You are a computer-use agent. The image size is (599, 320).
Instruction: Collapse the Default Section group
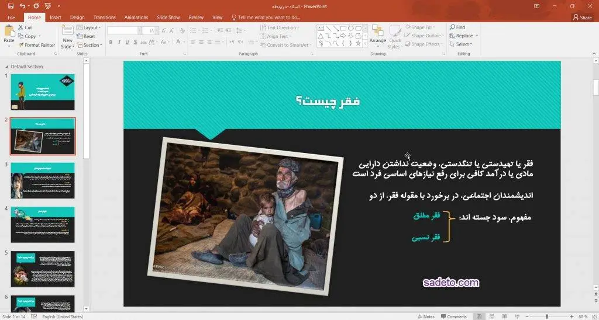[6, 67]
